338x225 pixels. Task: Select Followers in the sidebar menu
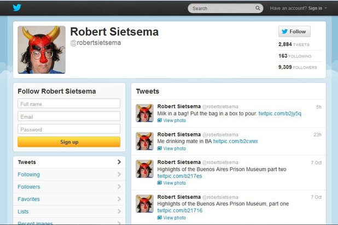click(x=69, y=187)
